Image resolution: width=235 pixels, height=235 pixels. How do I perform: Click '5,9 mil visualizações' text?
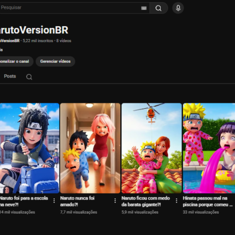(140, 212)
